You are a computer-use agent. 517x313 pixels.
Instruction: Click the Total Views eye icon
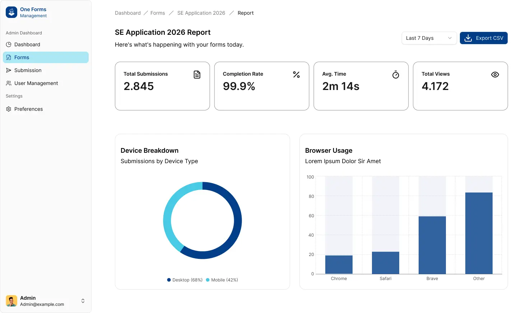495,75
